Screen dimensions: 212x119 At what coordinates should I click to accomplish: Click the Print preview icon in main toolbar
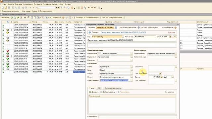point(26,8)
